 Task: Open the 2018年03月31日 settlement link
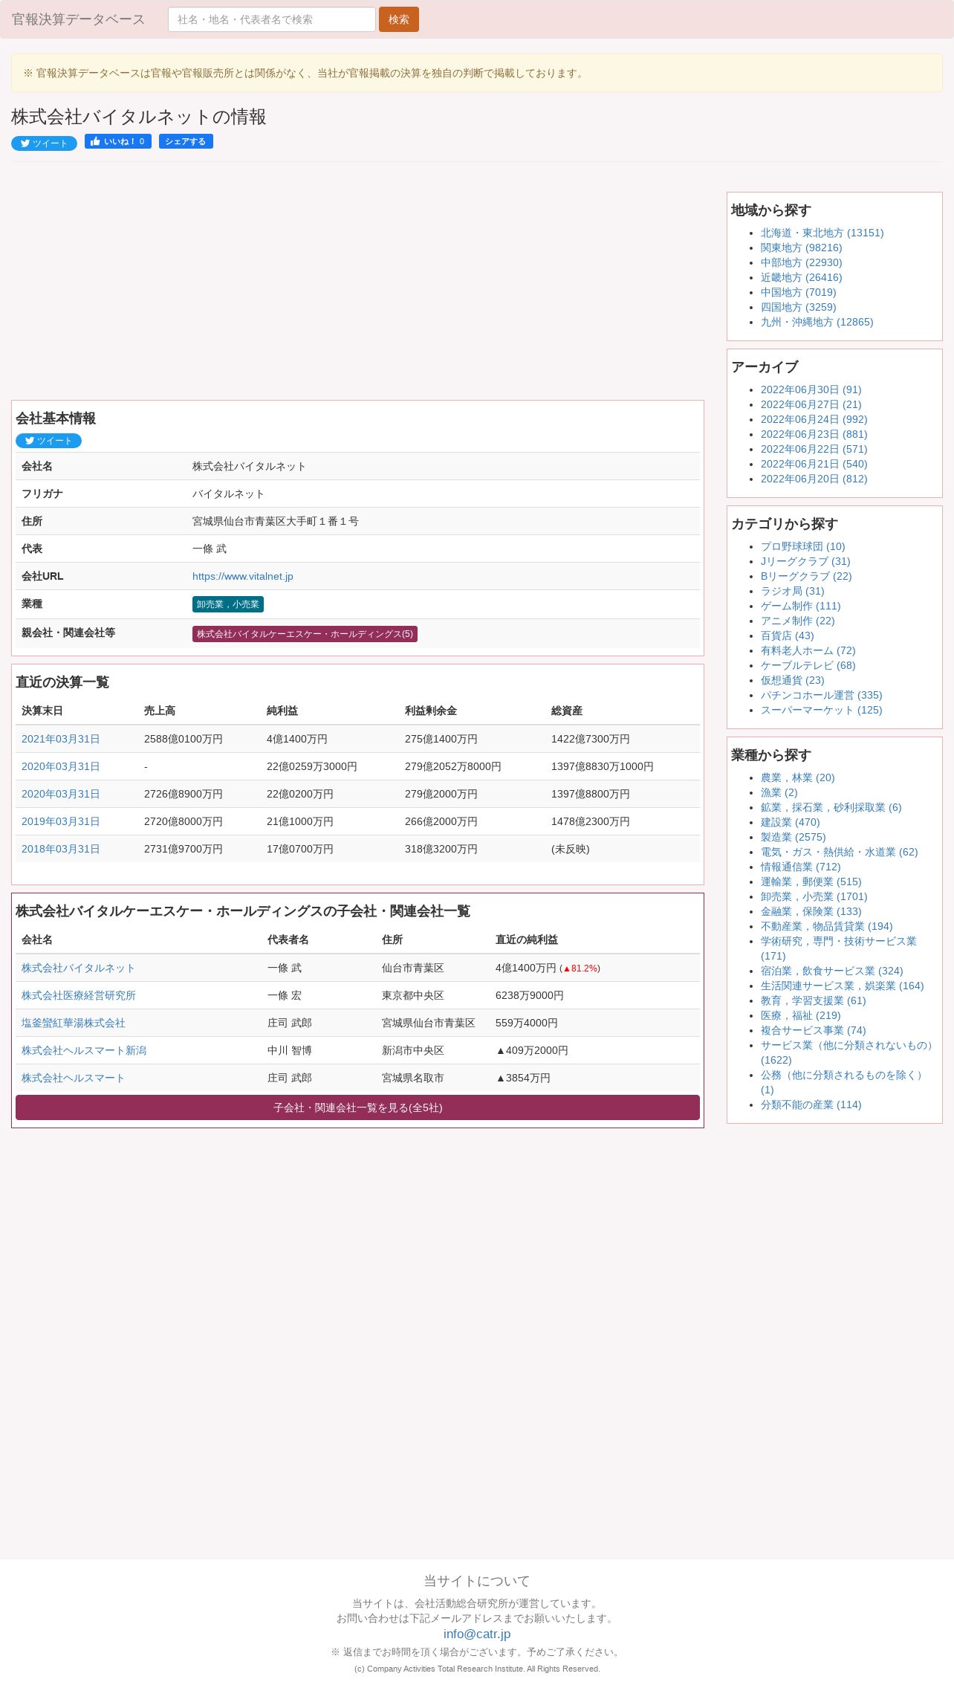[60, 849]
